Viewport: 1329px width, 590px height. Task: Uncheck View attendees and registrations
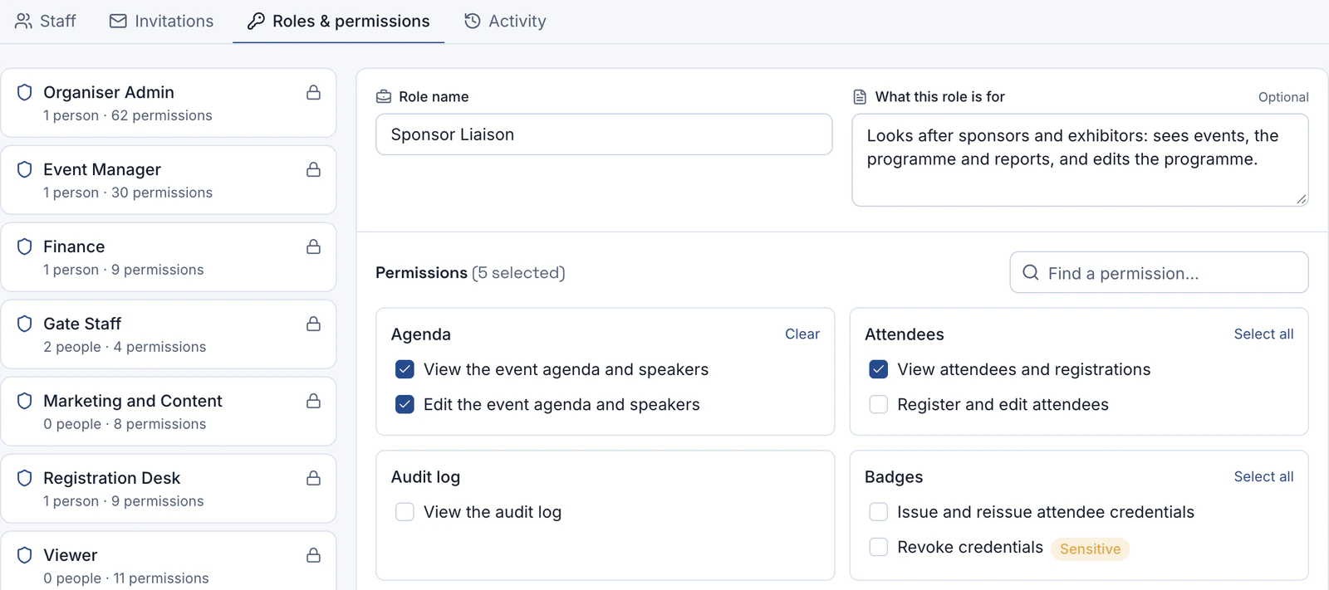pyautogui.click(x=878, y=369)
